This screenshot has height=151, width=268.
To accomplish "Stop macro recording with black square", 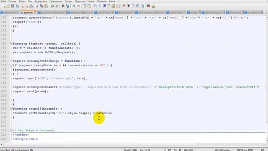I will [x=129, y=6].
